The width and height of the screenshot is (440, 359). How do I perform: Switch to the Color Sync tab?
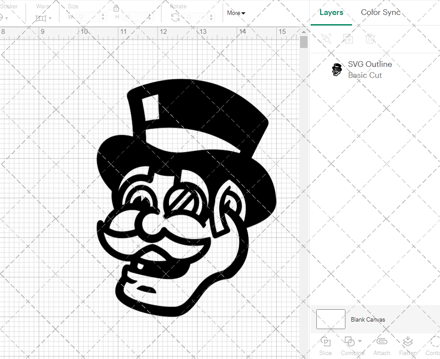point(381,12)
